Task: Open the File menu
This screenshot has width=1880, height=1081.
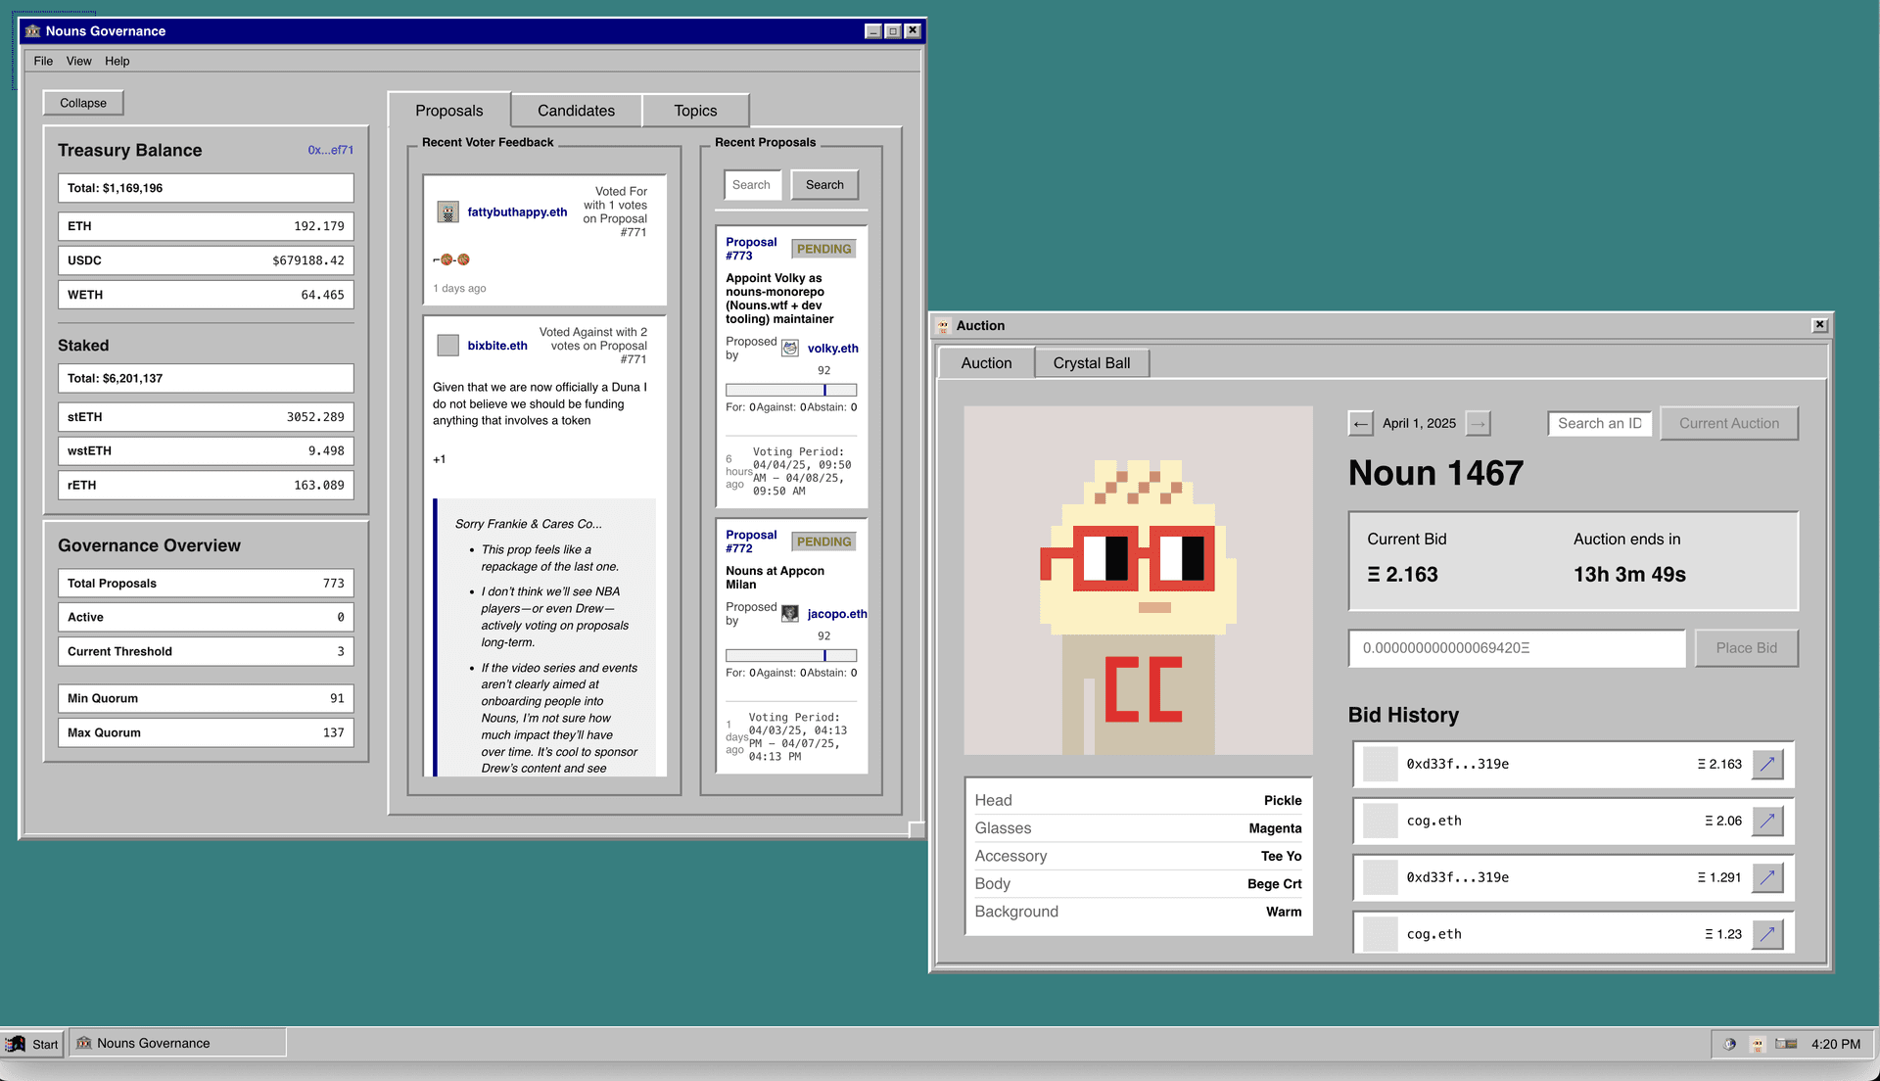Action: tap(43, 61)
